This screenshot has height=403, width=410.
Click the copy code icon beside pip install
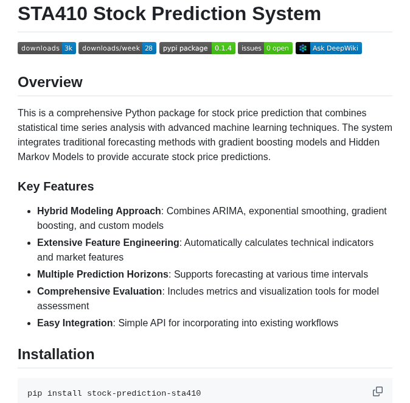[377, 391]
